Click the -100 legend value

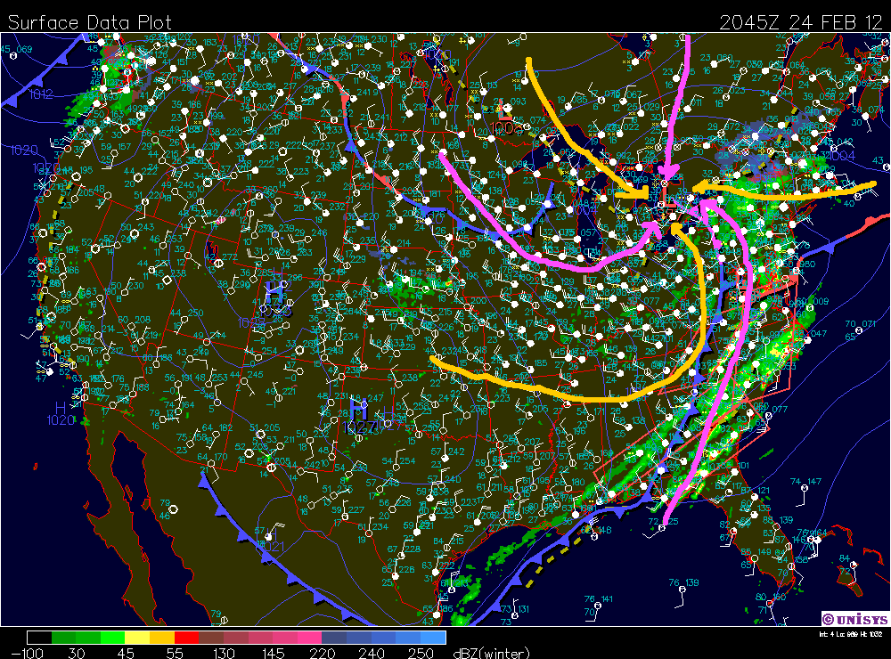click(27, 653)
